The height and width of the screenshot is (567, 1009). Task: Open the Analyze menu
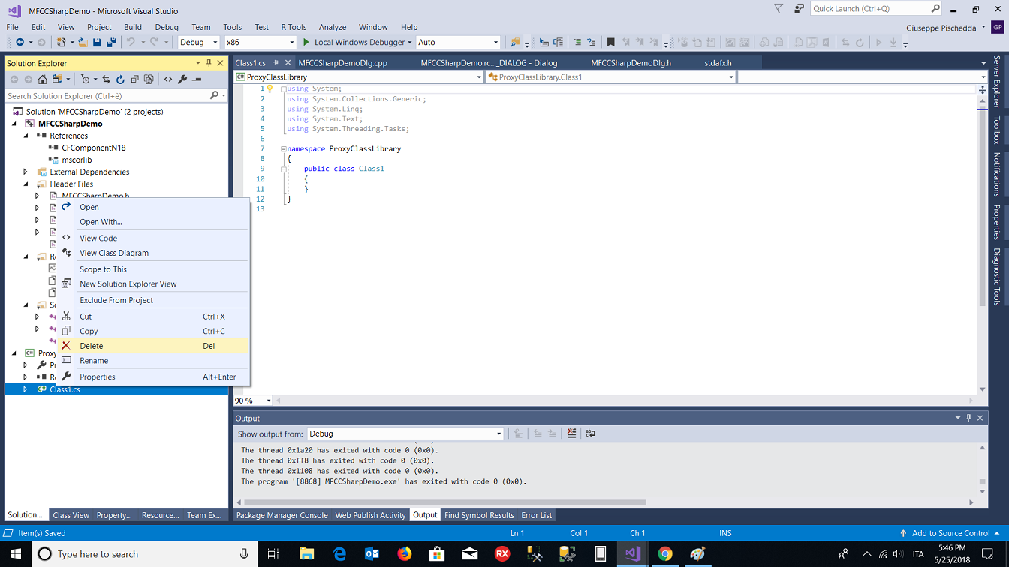click(333, 27)
